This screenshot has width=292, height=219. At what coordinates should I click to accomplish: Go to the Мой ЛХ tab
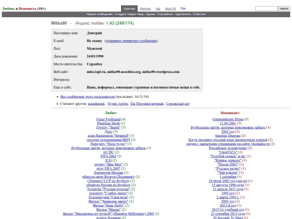tap(170, 9)
